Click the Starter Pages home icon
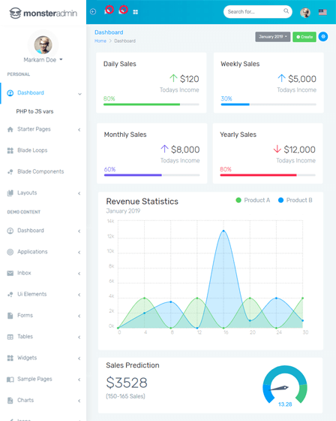This screenshot has width=336, height=421. click(10, 129)
